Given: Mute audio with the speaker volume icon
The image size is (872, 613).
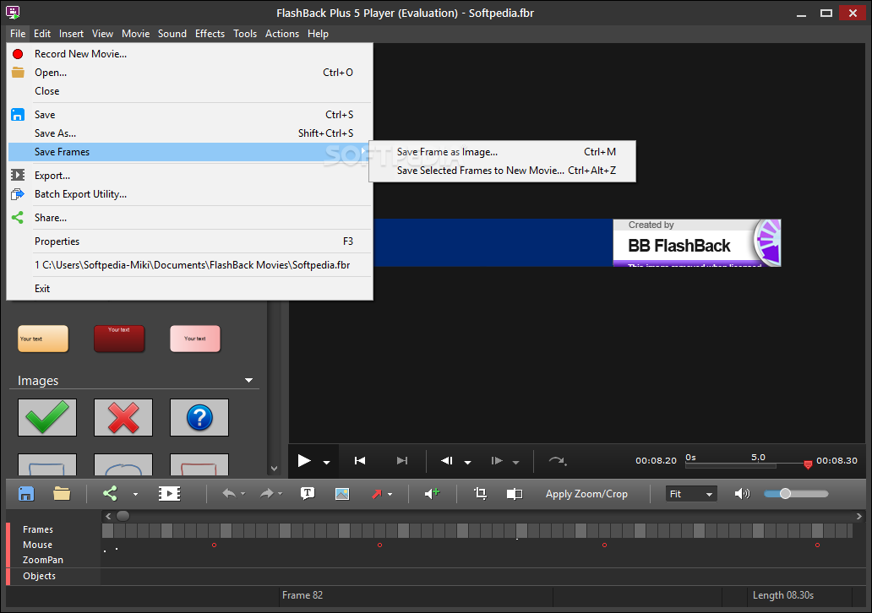Looking at the screenshot, I should (x=742, y=493).
